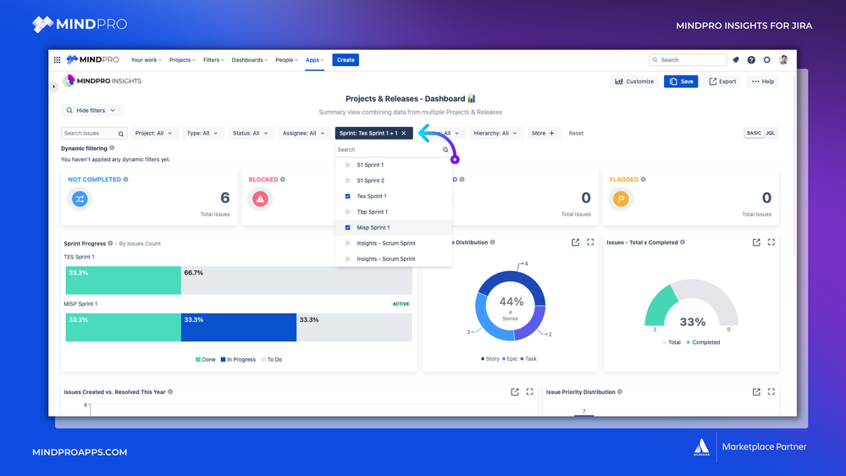Export the dashboard
Screen dimensions: 846x476
722,81
